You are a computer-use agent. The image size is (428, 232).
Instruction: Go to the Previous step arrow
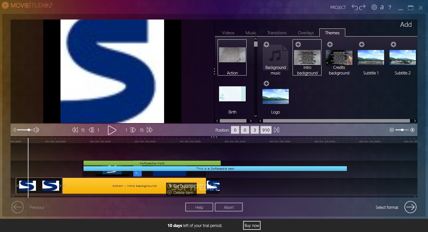[17, 207]
